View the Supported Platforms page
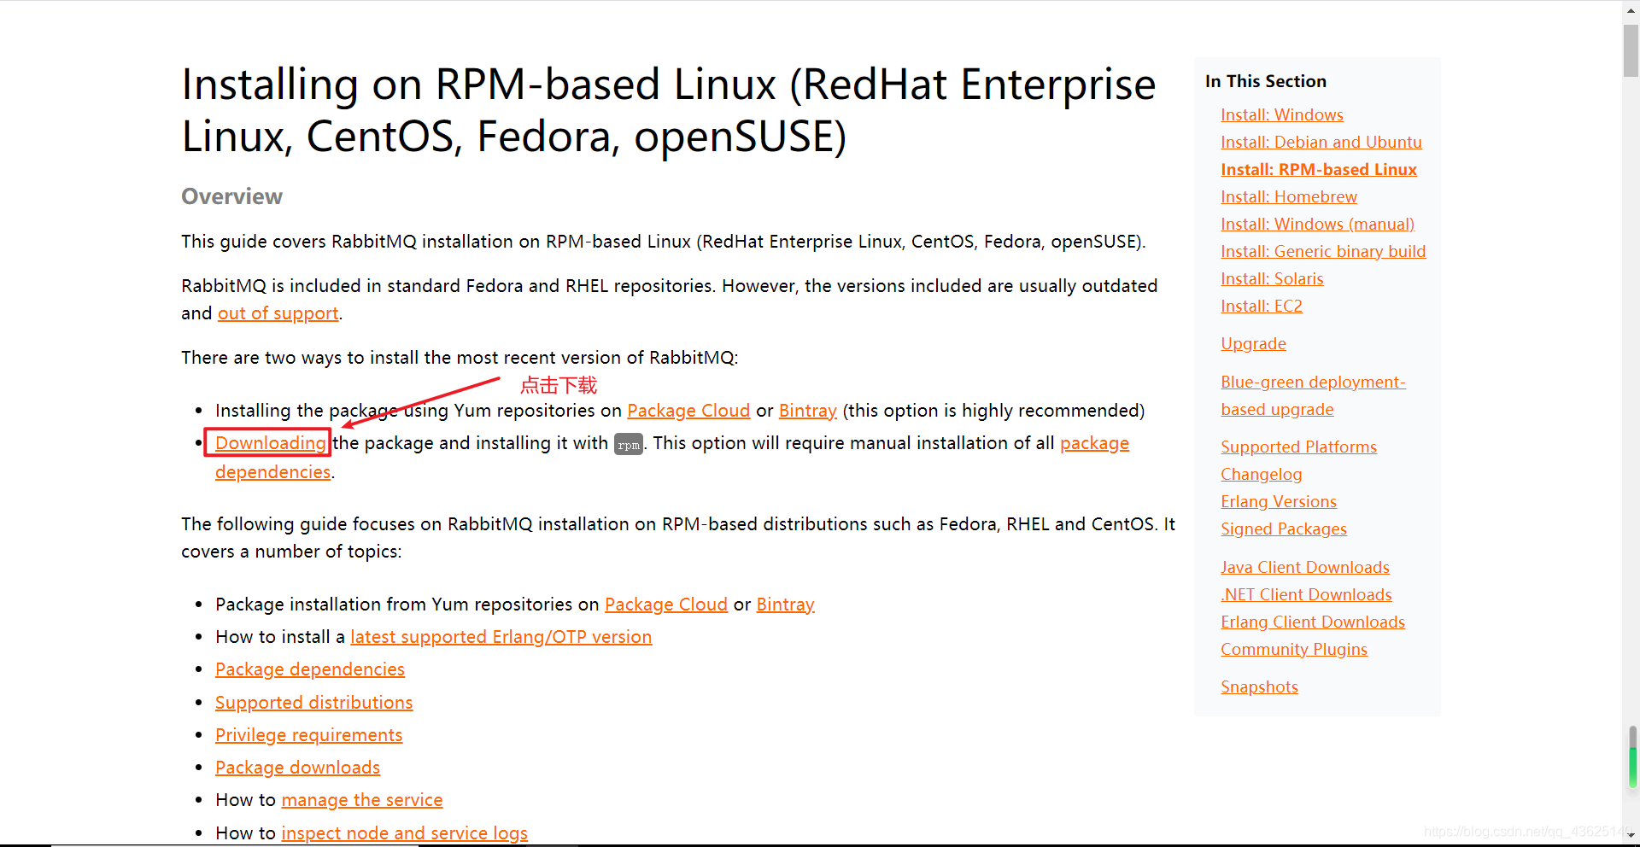 tap(1298, 447)
